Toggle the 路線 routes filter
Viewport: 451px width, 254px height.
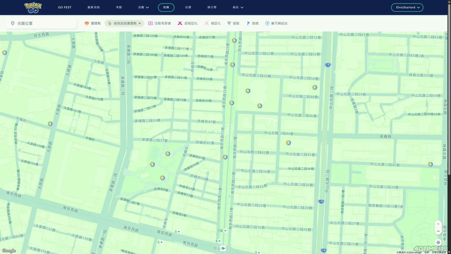click(x=253, y=23)
